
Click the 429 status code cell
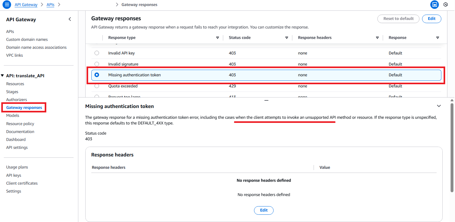232,86
